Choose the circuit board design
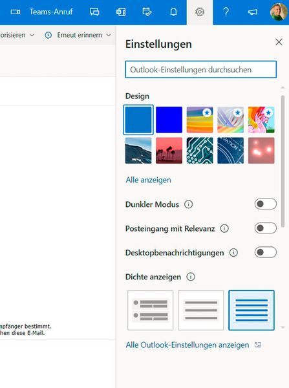 (200, 151)
